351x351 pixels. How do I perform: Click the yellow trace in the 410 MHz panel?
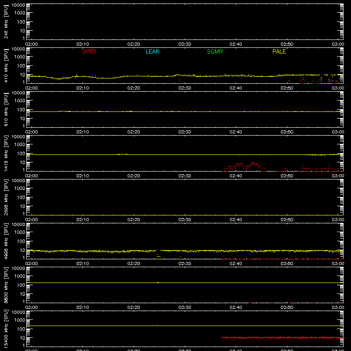pyautogui.click(x=185, y=76)
